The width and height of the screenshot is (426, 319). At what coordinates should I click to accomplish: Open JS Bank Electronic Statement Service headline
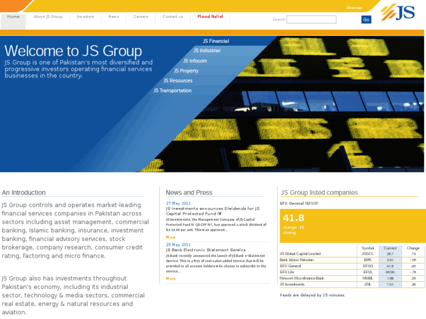206,250
